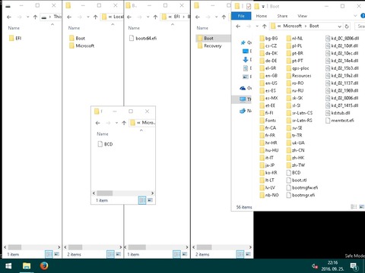Screen dimensions: 365x273
Task: Switch Boot window to large icons view
Action: click(361, 207)
